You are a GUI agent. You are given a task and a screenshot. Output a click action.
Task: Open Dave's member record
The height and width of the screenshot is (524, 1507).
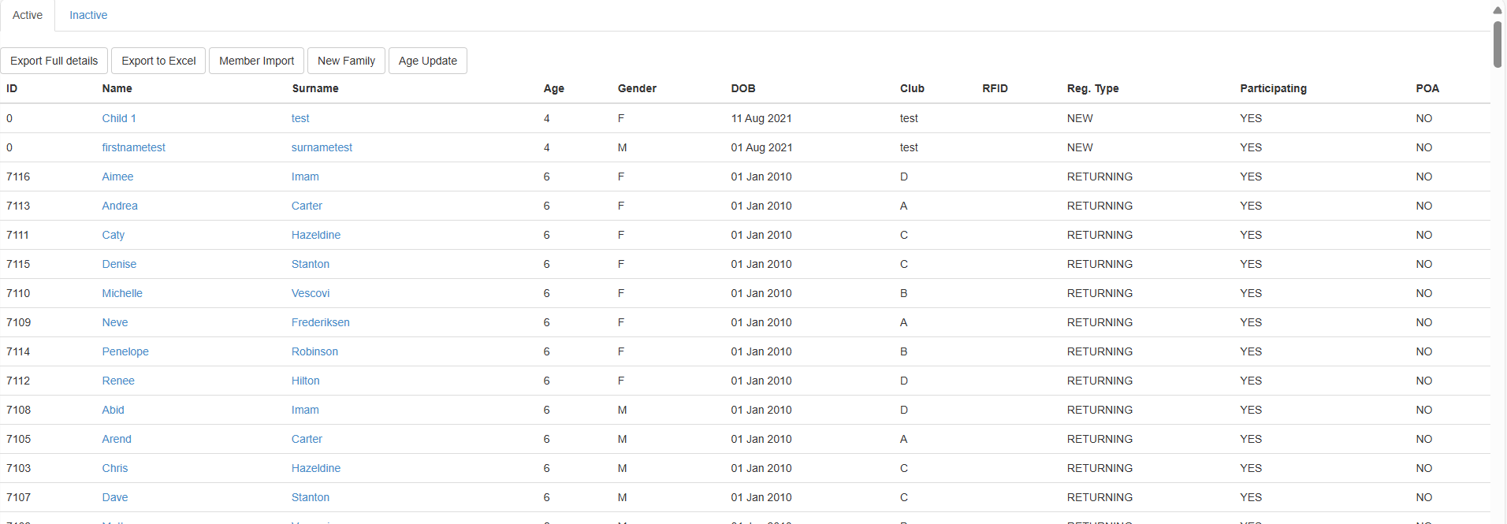click(x=115, y=497)
